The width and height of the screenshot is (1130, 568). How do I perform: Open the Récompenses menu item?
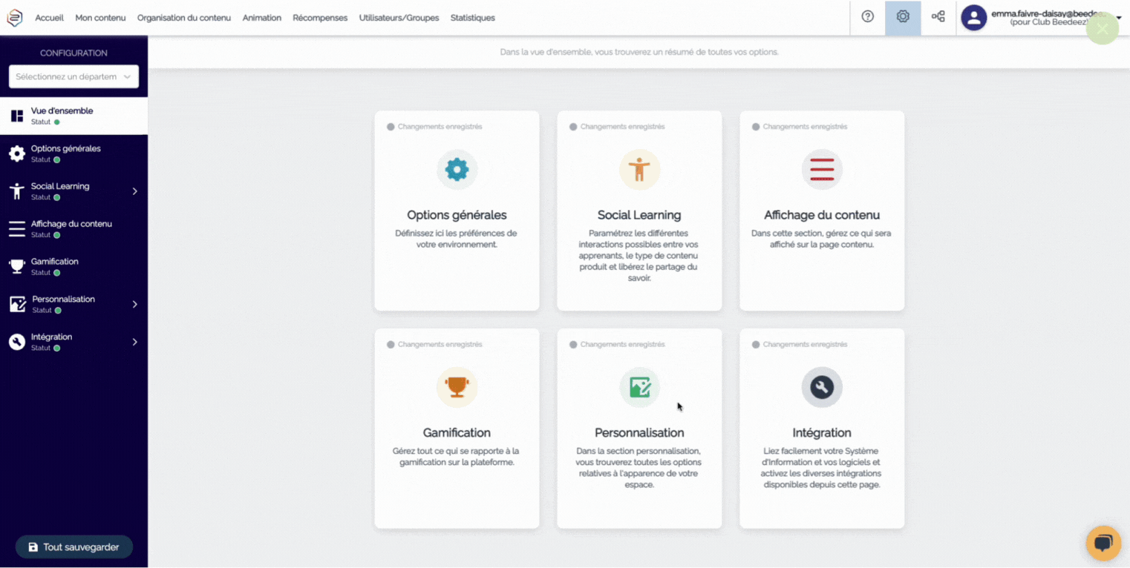[320, 18]
